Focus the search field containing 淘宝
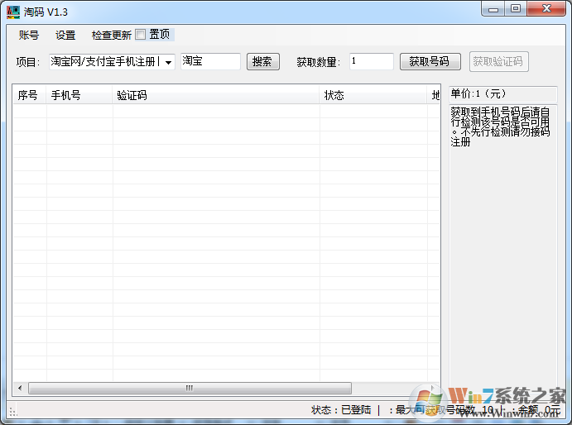This screenshot has height=425, width=572. 210,62
